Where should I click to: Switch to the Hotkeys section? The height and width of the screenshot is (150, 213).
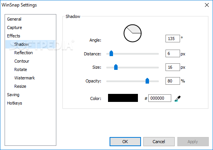(x=15, y=103)
